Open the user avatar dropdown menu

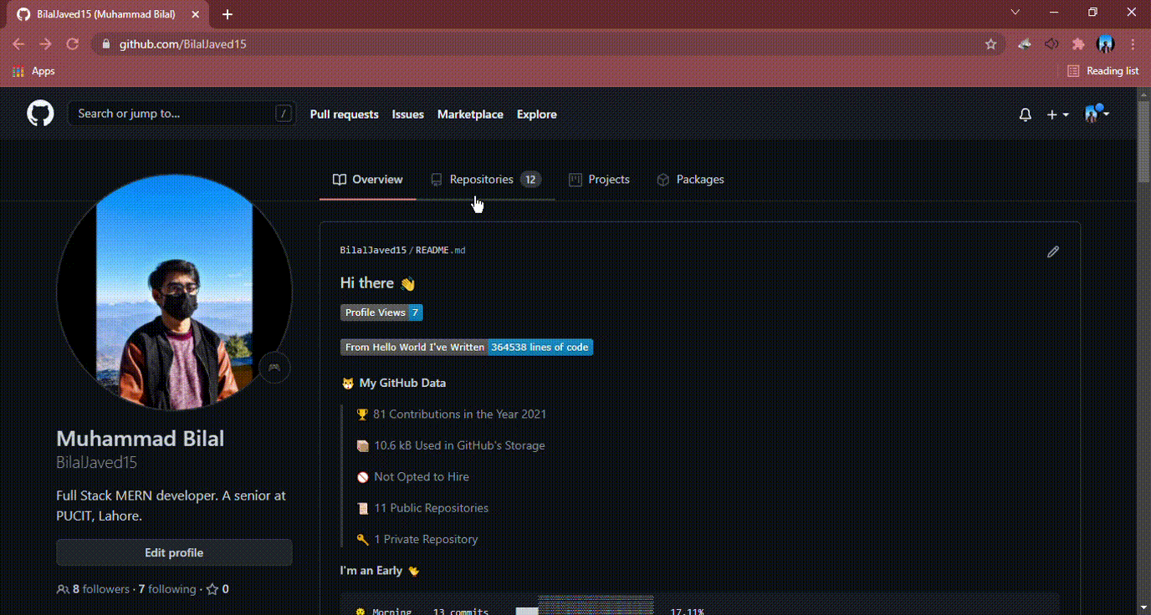click(1096, 114)
